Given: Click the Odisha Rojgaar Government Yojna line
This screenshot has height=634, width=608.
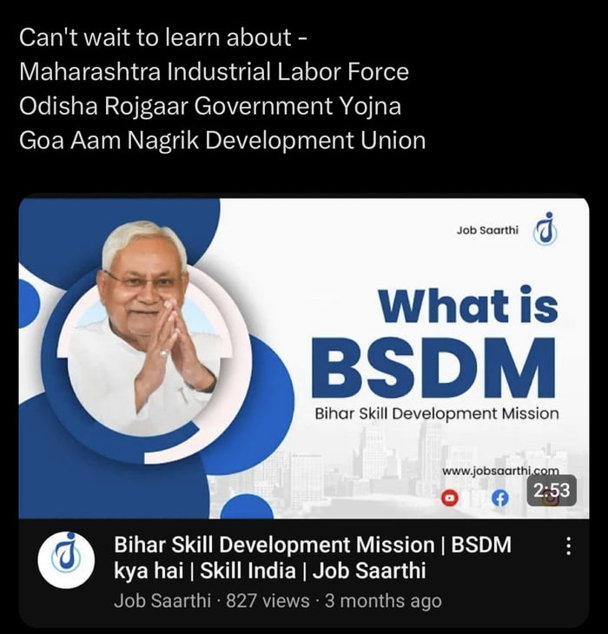Looking at the screenshot, I should click(x=210, y=106).
